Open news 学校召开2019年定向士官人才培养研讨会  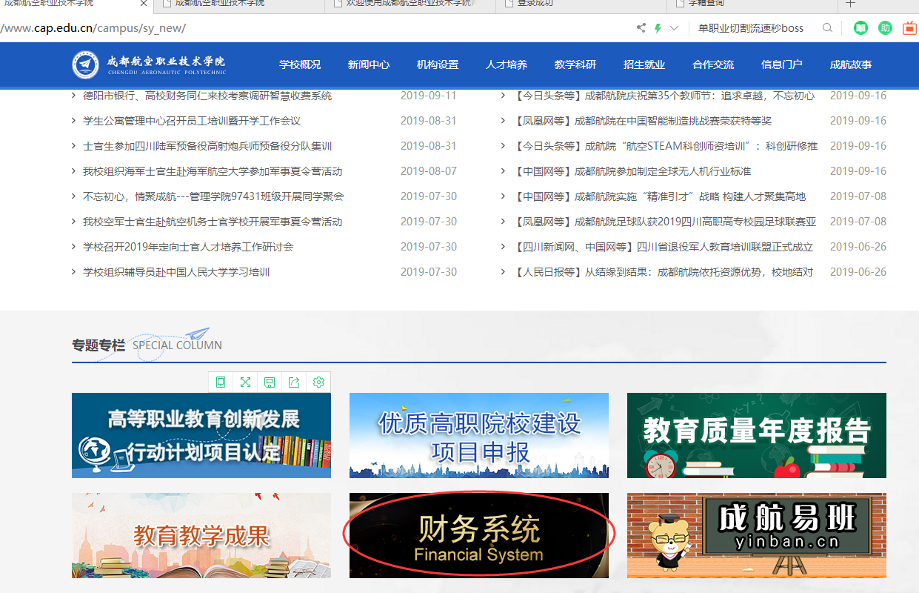188,247
